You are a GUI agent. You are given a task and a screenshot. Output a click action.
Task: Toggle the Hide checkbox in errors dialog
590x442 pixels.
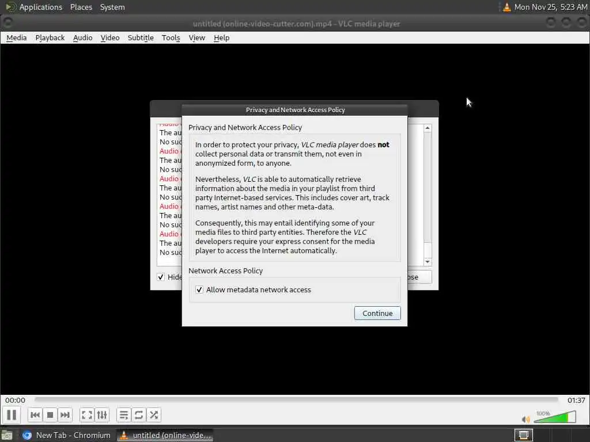click(161, 277)
